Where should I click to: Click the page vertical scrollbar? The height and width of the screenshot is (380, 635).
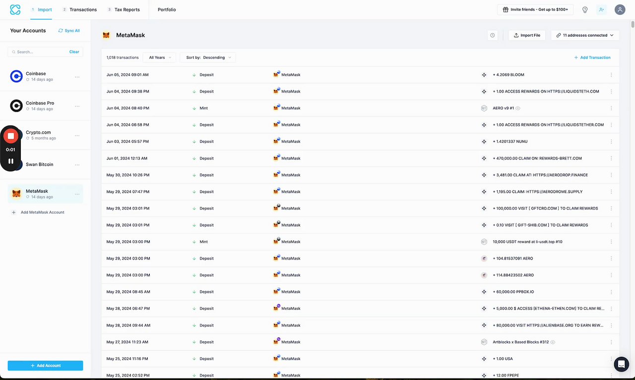633,25
